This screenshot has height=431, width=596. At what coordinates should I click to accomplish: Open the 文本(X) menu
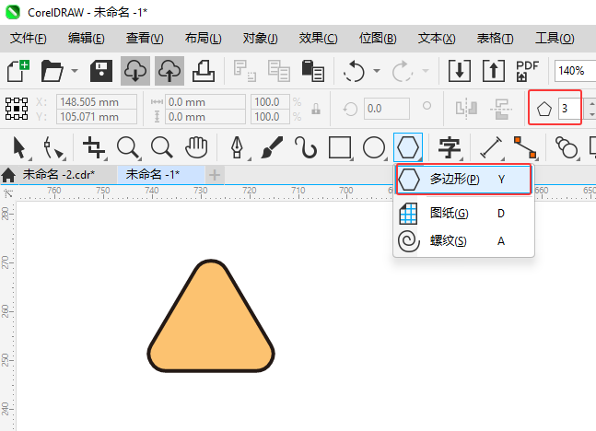(437, 39)
